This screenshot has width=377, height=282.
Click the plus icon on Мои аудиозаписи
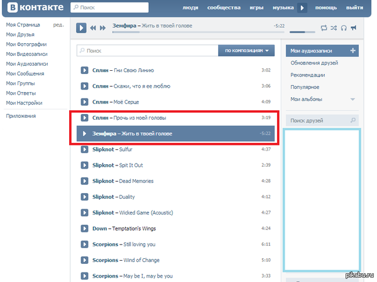click(x=352, y=51)
